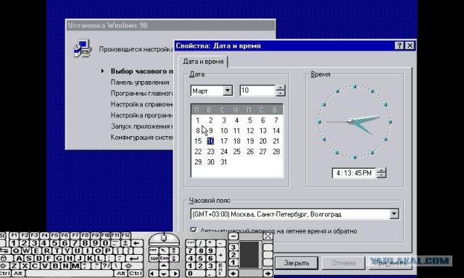Screen dimensions: 464x278
Task: Tap the right Shift key beside backslash
Action: click(132, 266)
